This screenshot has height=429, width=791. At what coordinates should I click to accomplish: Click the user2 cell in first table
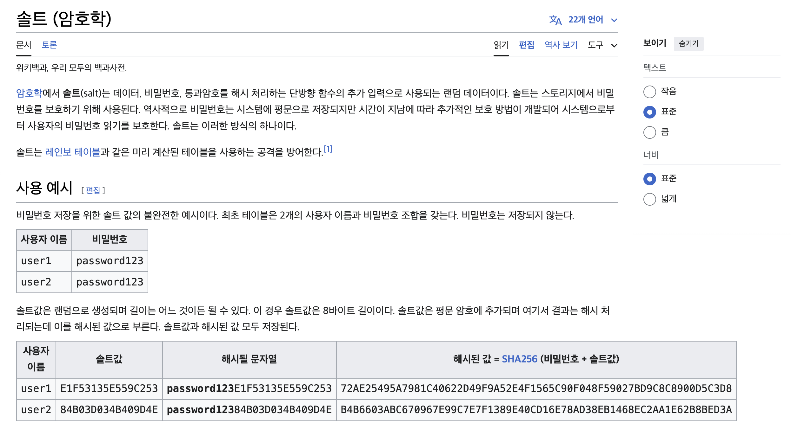coord(44,282)
